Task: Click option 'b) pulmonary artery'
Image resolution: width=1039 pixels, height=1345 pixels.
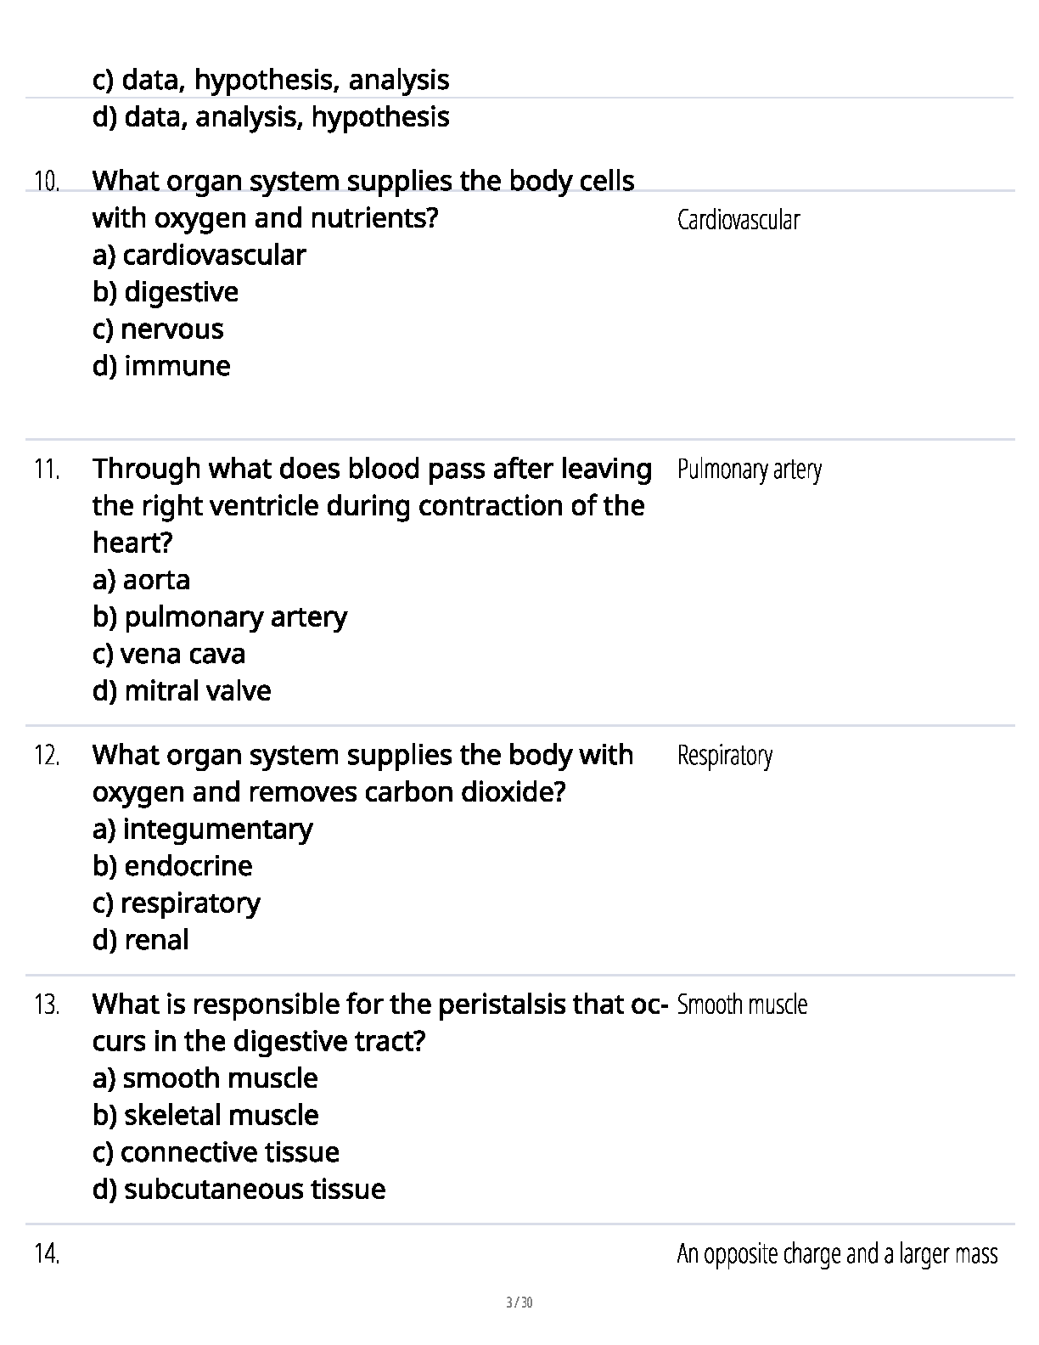Action: [x=220, y=617]
